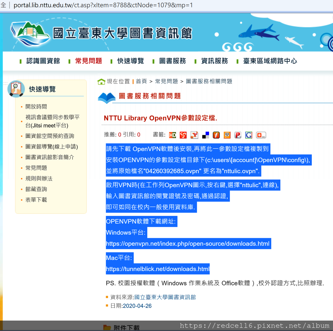
Task: Click the line starting 啟用VPN時
Action: coord(193,185)
